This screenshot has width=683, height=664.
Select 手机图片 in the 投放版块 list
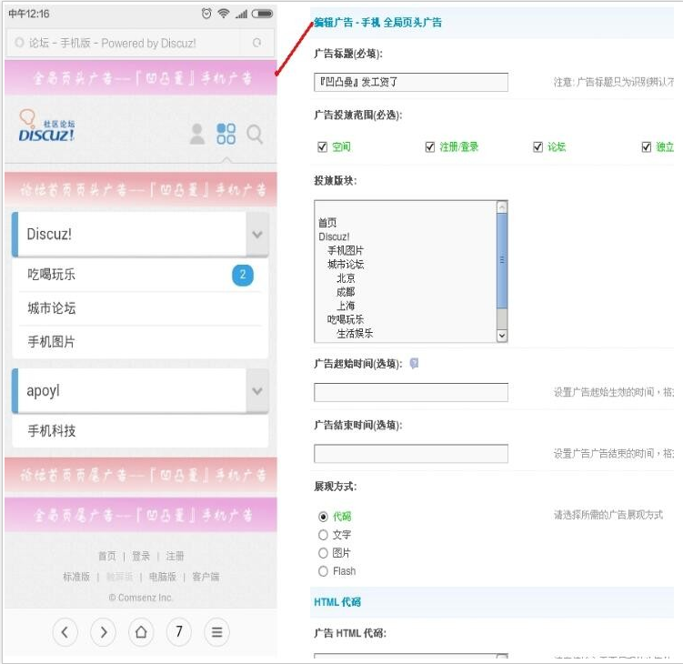coord(346,250)
